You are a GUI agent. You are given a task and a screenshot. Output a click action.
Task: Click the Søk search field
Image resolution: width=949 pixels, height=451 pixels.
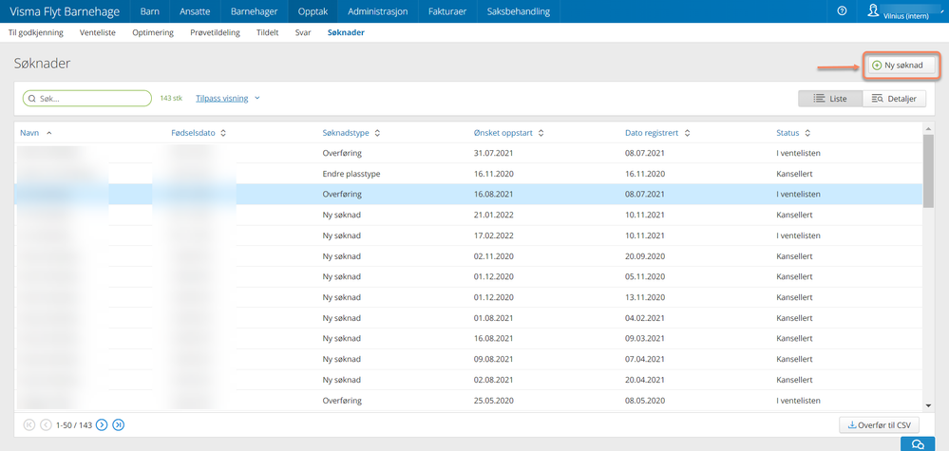(87, 98)
